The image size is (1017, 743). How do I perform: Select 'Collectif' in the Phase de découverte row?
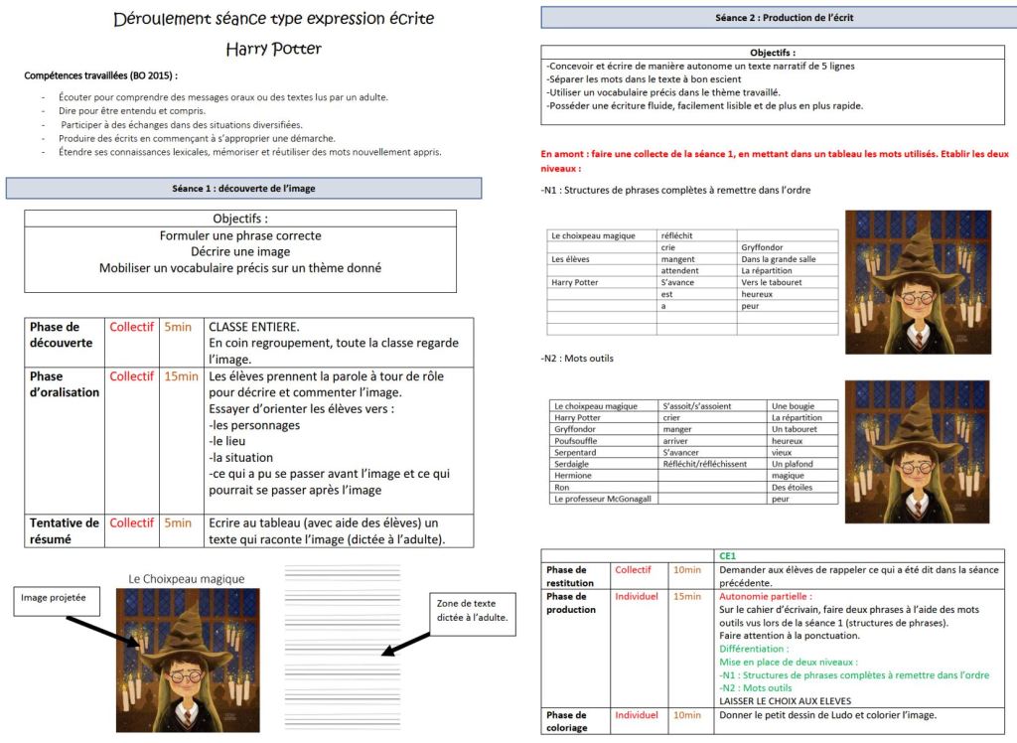point(132,327)
